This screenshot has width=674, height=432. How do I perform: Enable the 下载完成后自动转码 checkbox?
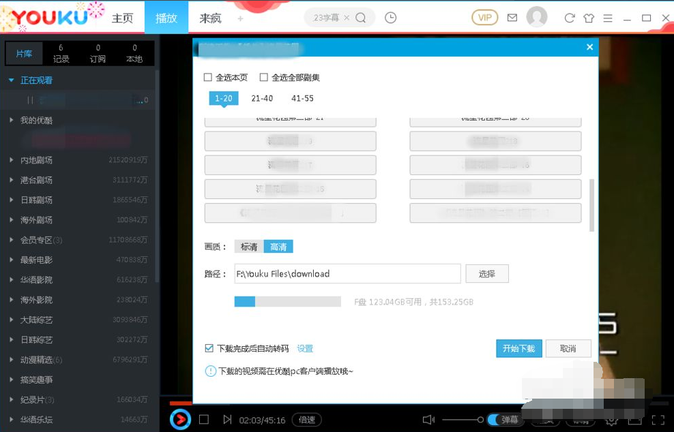pyautogui.click(x=209, y=348)
